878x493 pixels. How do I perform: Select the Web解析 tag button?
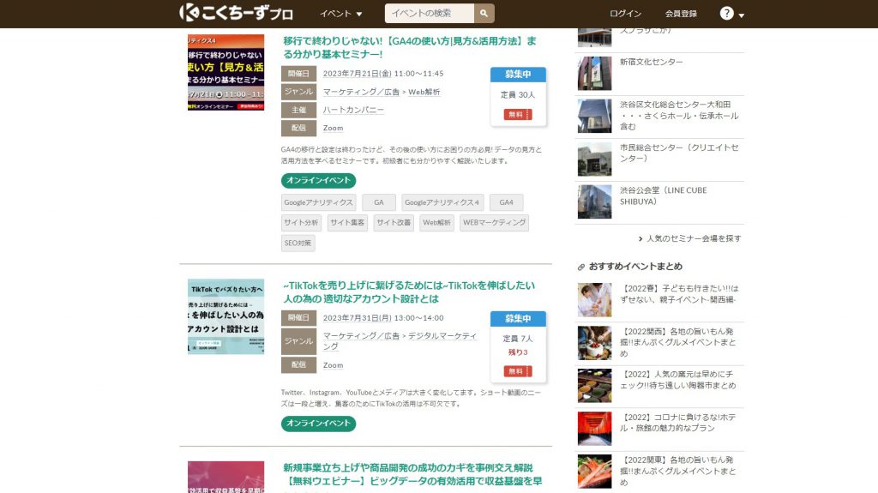click(436, 222)
